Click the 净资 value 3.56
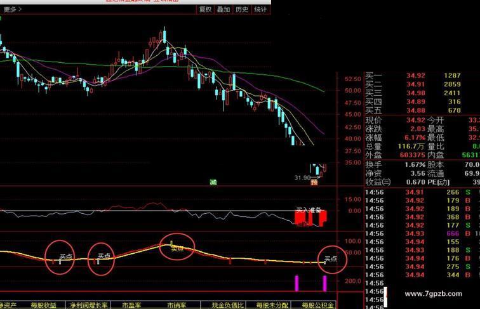Viewport: 480px width, 309px height. point(418,173)
